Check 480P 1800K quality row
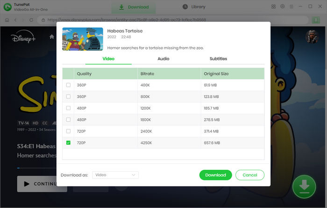 (x=68, y=120)
